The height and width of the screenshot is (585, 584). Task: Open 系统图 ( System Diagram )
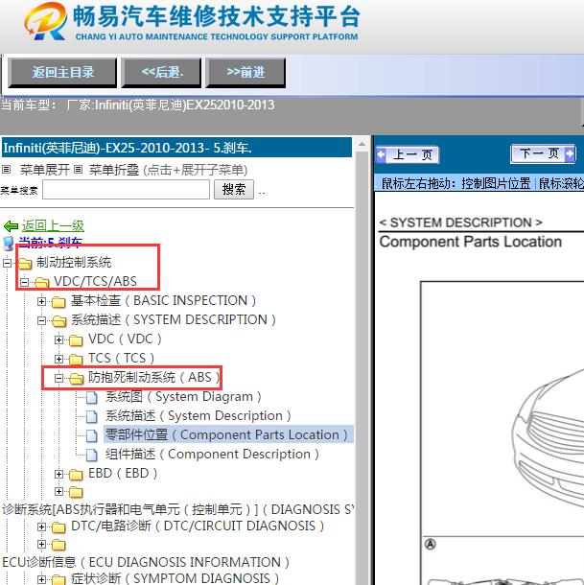click(x=183, y=397)
